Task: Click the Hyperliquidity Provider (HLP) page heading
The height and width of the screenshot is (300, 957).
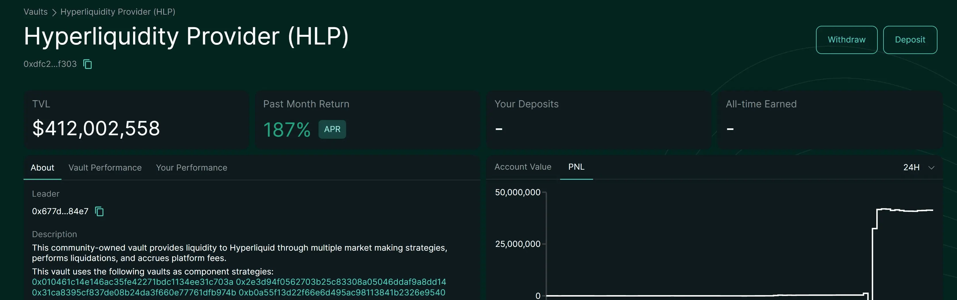Action: 186,36
